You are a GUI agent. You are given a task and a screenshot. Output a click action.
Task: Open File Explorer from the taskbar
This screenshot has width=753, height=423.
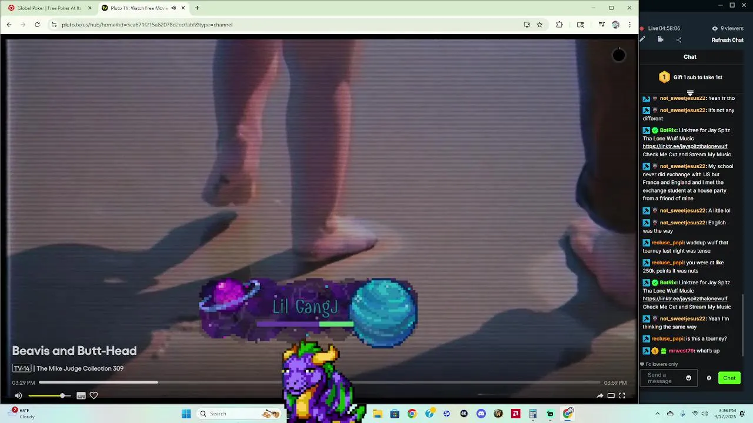[x=377, y=414]
